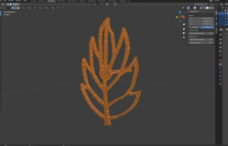Click the Median Z value field
Screen dimensions: 228x146
click(201, 24)
